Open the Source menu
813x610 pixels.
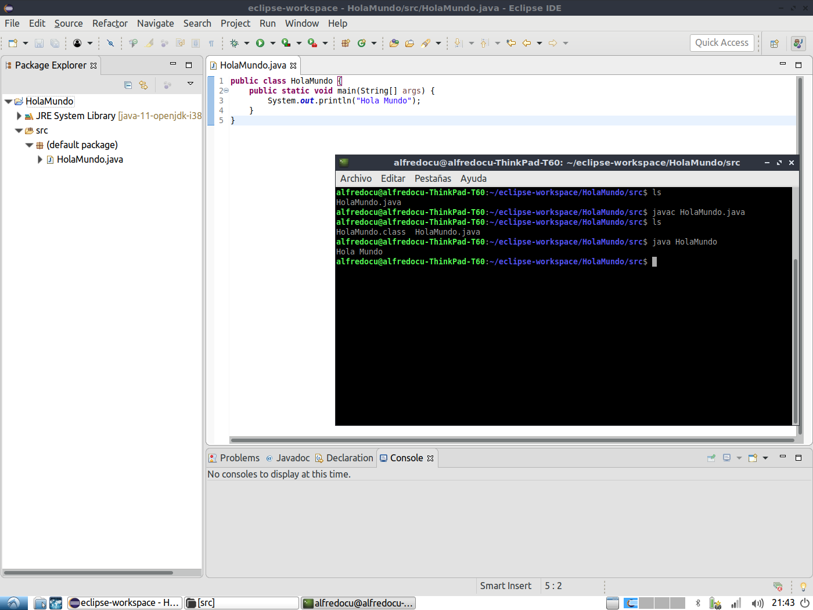tap(69, 23)
